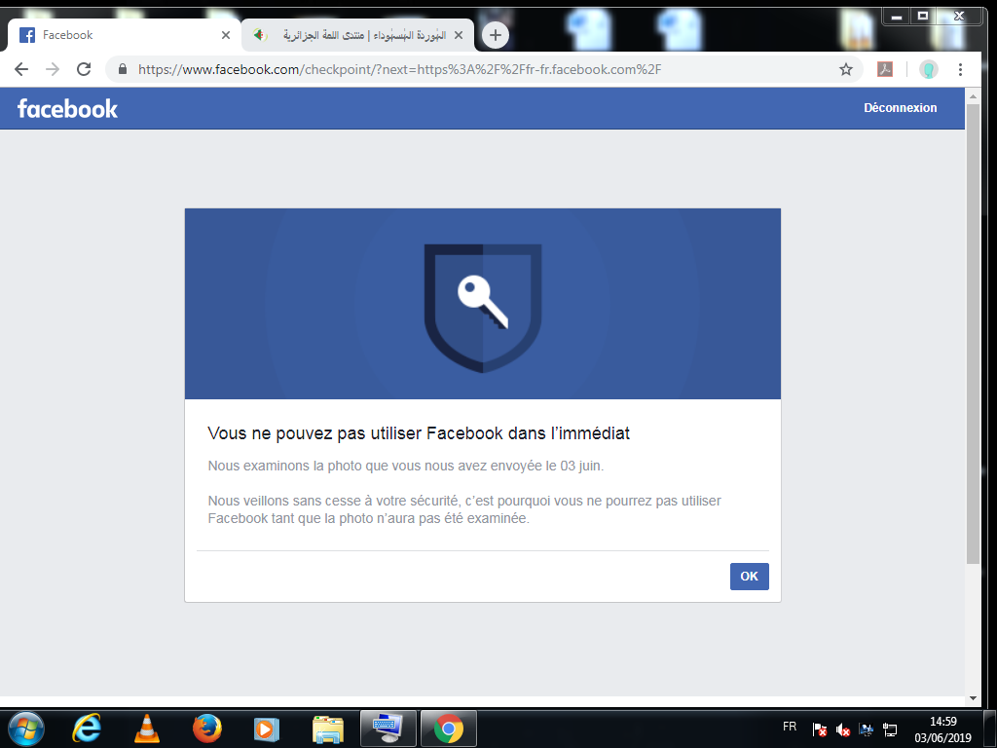Screen dimensions: 997x748
Task: Bookmark this page with the star icon
Action: click(x=846, y=69)
